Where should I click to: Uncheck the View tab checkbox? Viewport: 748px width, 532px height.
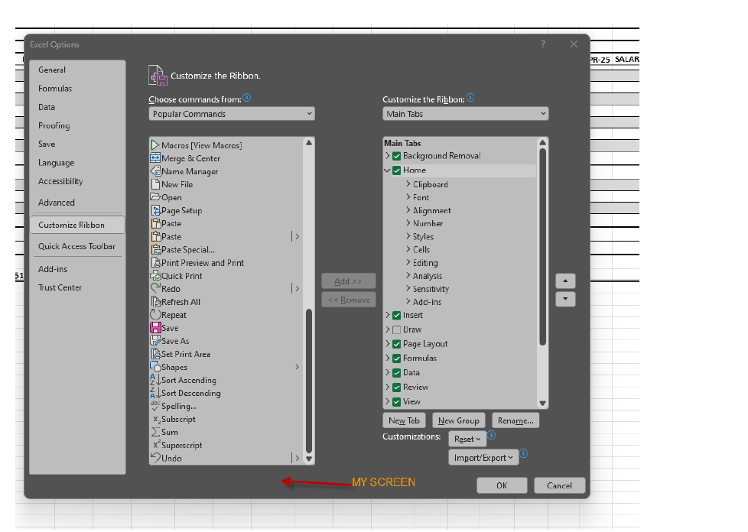pyautogui.click(x=396, y=402)
